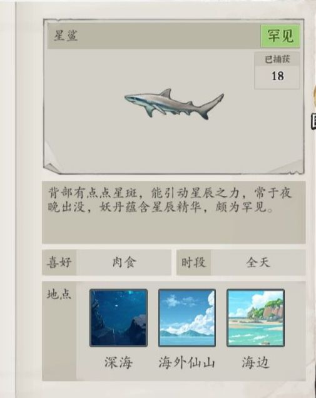Click the 时段 time period label

[x=193, y=262]
